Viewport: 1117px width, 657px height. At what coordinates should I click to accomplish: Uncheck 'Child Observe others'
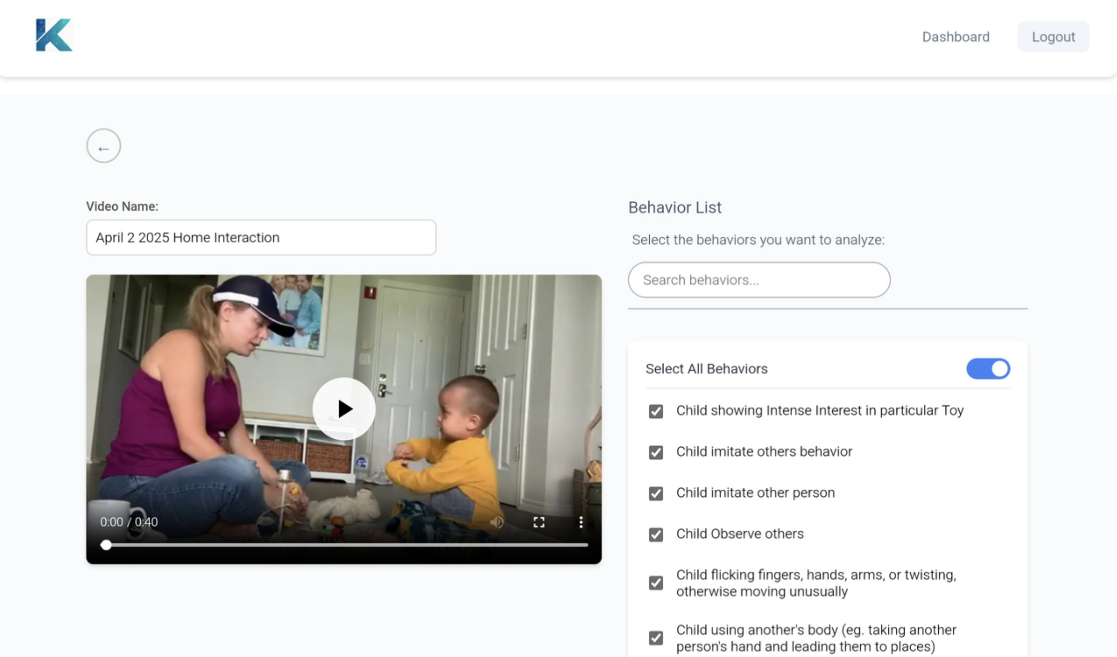656,535
